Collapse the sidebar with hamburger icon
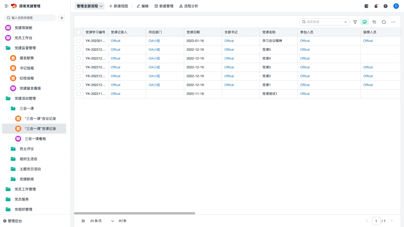Image resolution: width=404 pixels, height=227 pixels. pos(7,6)
